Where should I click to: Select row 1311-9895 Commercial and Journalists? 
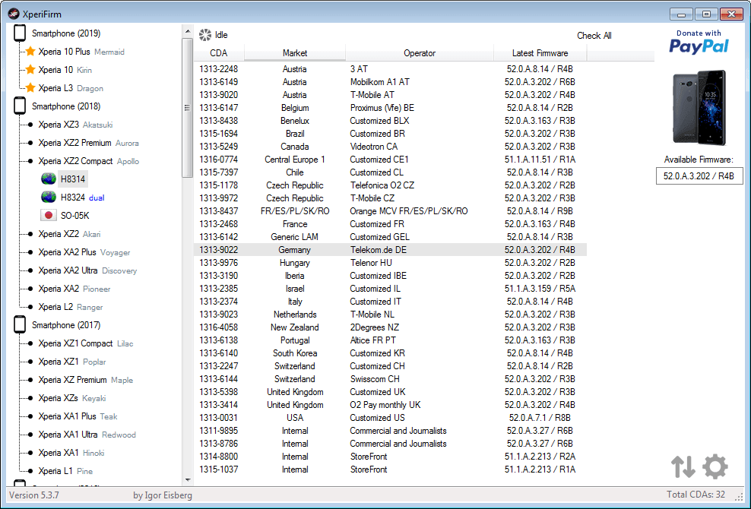391,431
